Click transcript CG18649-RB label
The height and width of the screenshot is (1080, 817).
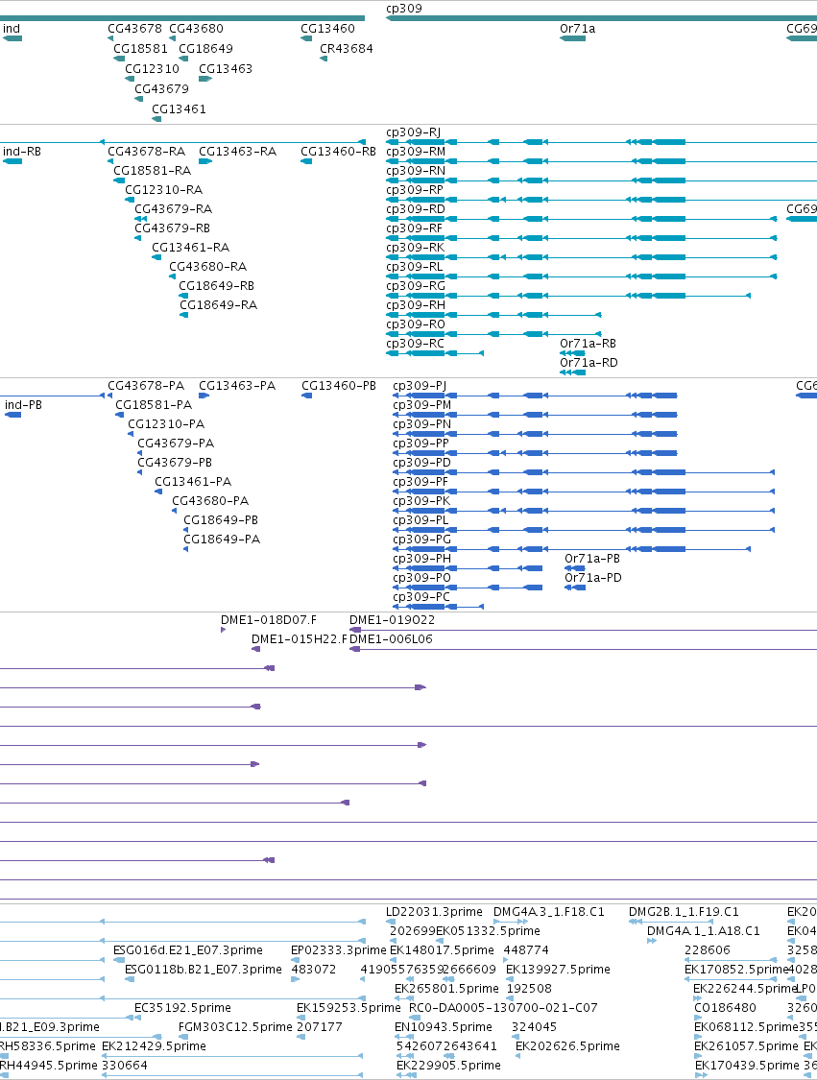coord(216,286)
